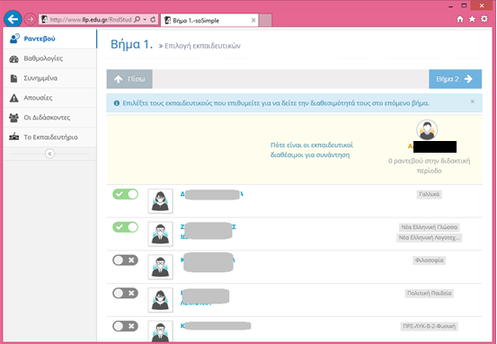Click the Συνημμένα document icon
Viewport: 497px width, 344px height.
13,78
